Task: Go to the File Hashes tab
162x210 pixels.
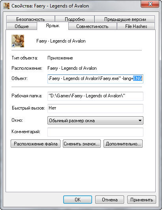Action: click(x=136, y=26)
